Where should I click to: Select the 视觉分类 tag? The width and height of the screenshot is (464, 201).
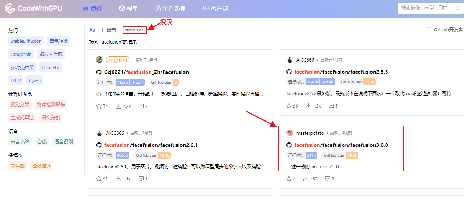click(x=20, y=104)
